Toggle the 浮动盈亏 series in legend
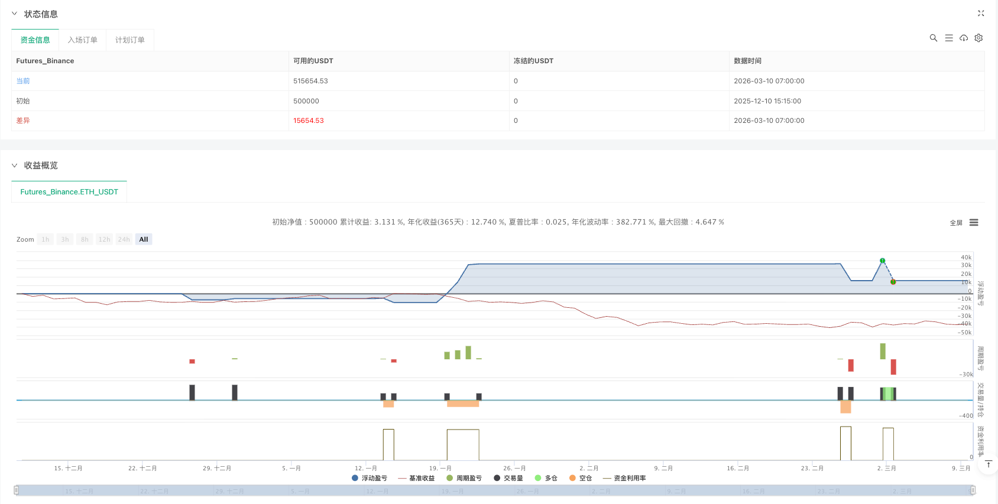The width and height of the screenshot is (998, 504). (370, 478)
